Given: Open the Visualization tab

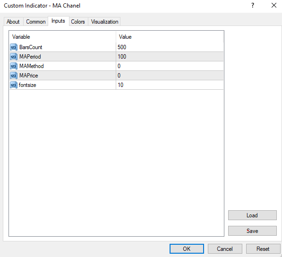Looking at the screenshot, I should [104, 22].
